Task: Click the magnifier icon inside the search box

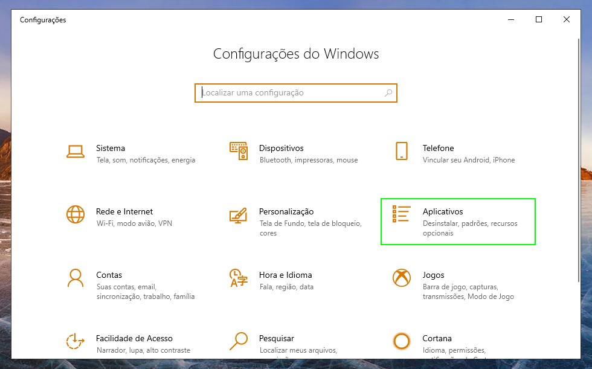Action: [388, 93]
